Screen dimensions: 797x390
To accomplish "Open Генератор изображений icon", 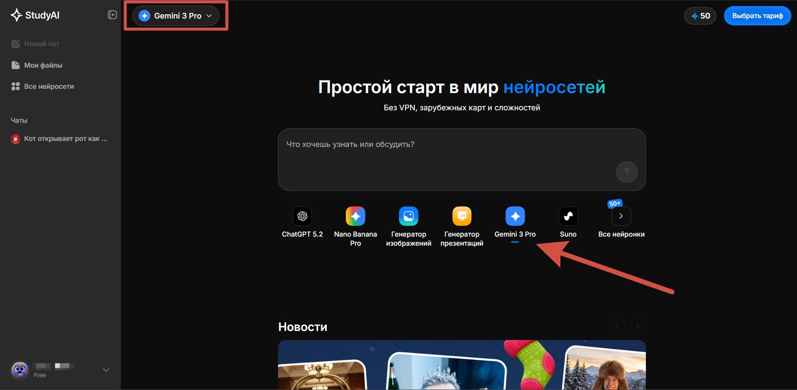I will click(408, 216).
